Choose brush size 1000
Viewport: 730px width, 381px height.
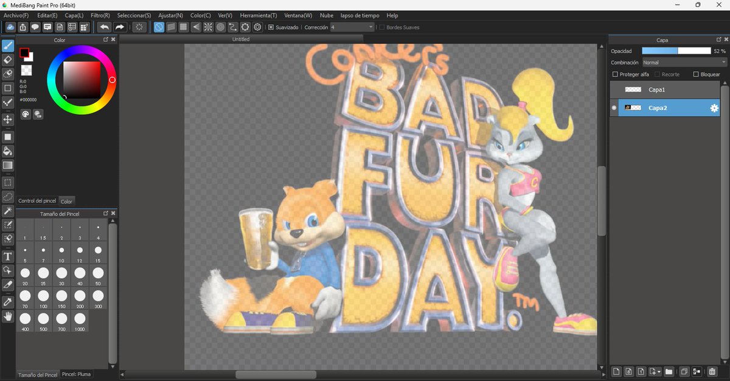pyautogui.click(x=80, y=321)
